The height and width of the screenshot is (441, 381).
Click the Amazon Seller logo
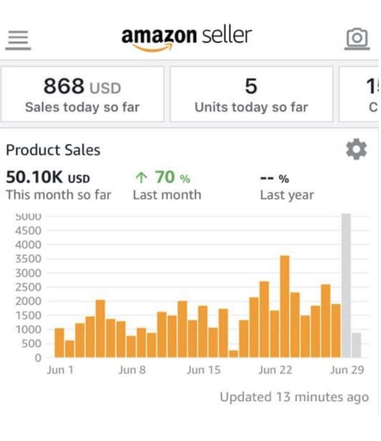click(x=187, y=38)
